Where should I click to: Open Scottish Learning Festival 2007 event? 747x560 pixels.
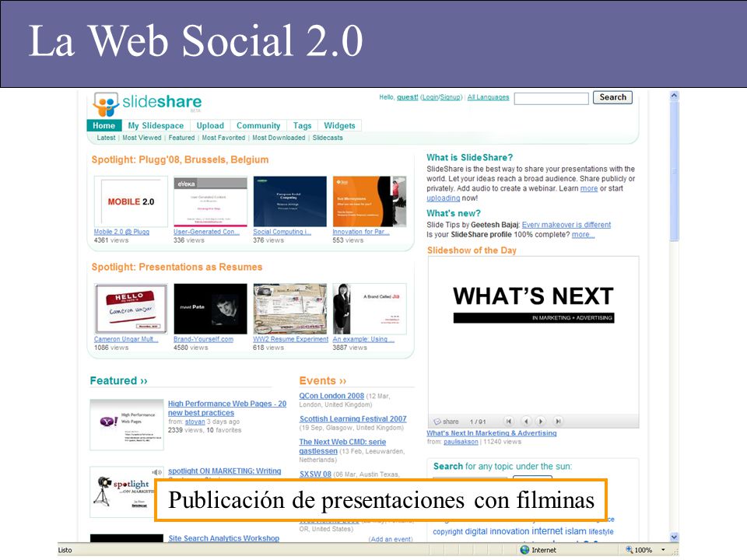pos(353,418)
